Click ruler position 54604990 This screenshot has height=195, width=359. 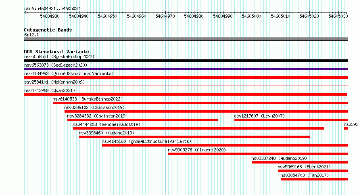tap(223, 16)
